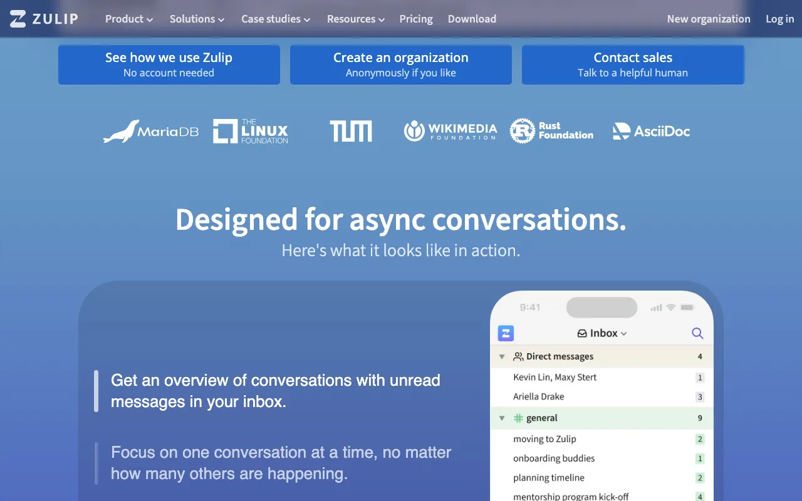The width and height of the screenshot is (802, 501).
Task: Go to the Pricing page
Action: click(x=416, y=19)
